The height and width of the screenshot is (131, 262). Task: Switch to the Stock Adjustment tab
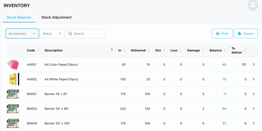point(57,17)
